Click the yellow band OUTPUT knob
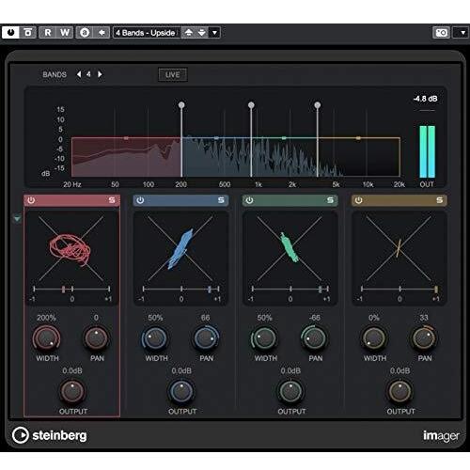 (x=399, y=391)
